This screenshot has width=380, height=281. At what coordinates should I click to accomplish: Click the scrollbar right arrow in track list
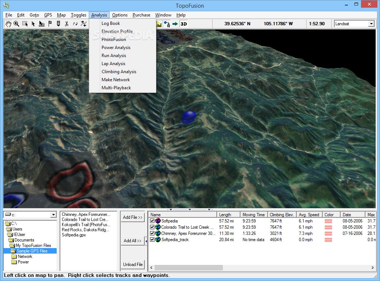[372, 268]
